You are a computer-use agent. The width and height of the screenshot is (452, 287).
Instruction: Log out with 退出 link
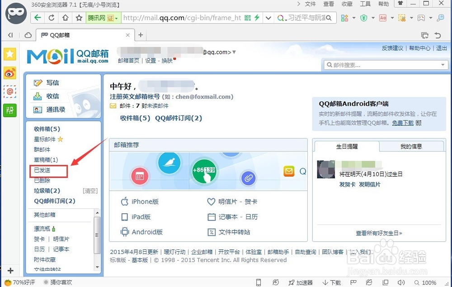[441, 48]
